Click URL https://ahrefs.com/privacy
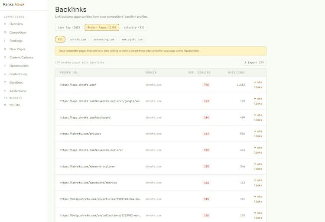Screen dimensions: 325x222 point(80,134)
